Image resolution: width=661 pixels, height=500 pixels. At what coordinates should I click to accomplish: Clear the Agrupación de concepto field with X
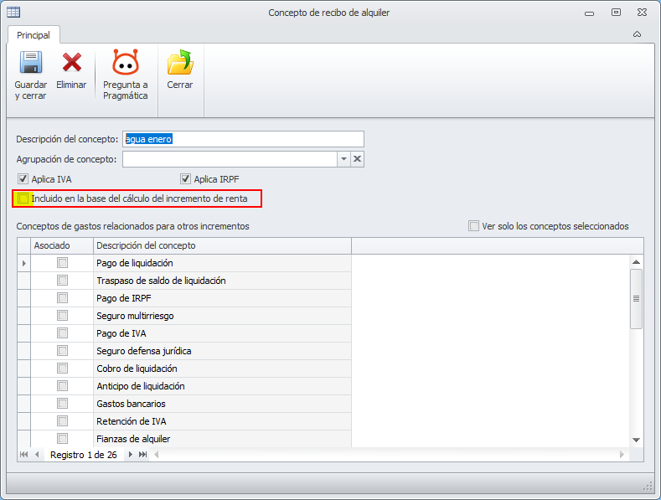click(x=357, y=159)
